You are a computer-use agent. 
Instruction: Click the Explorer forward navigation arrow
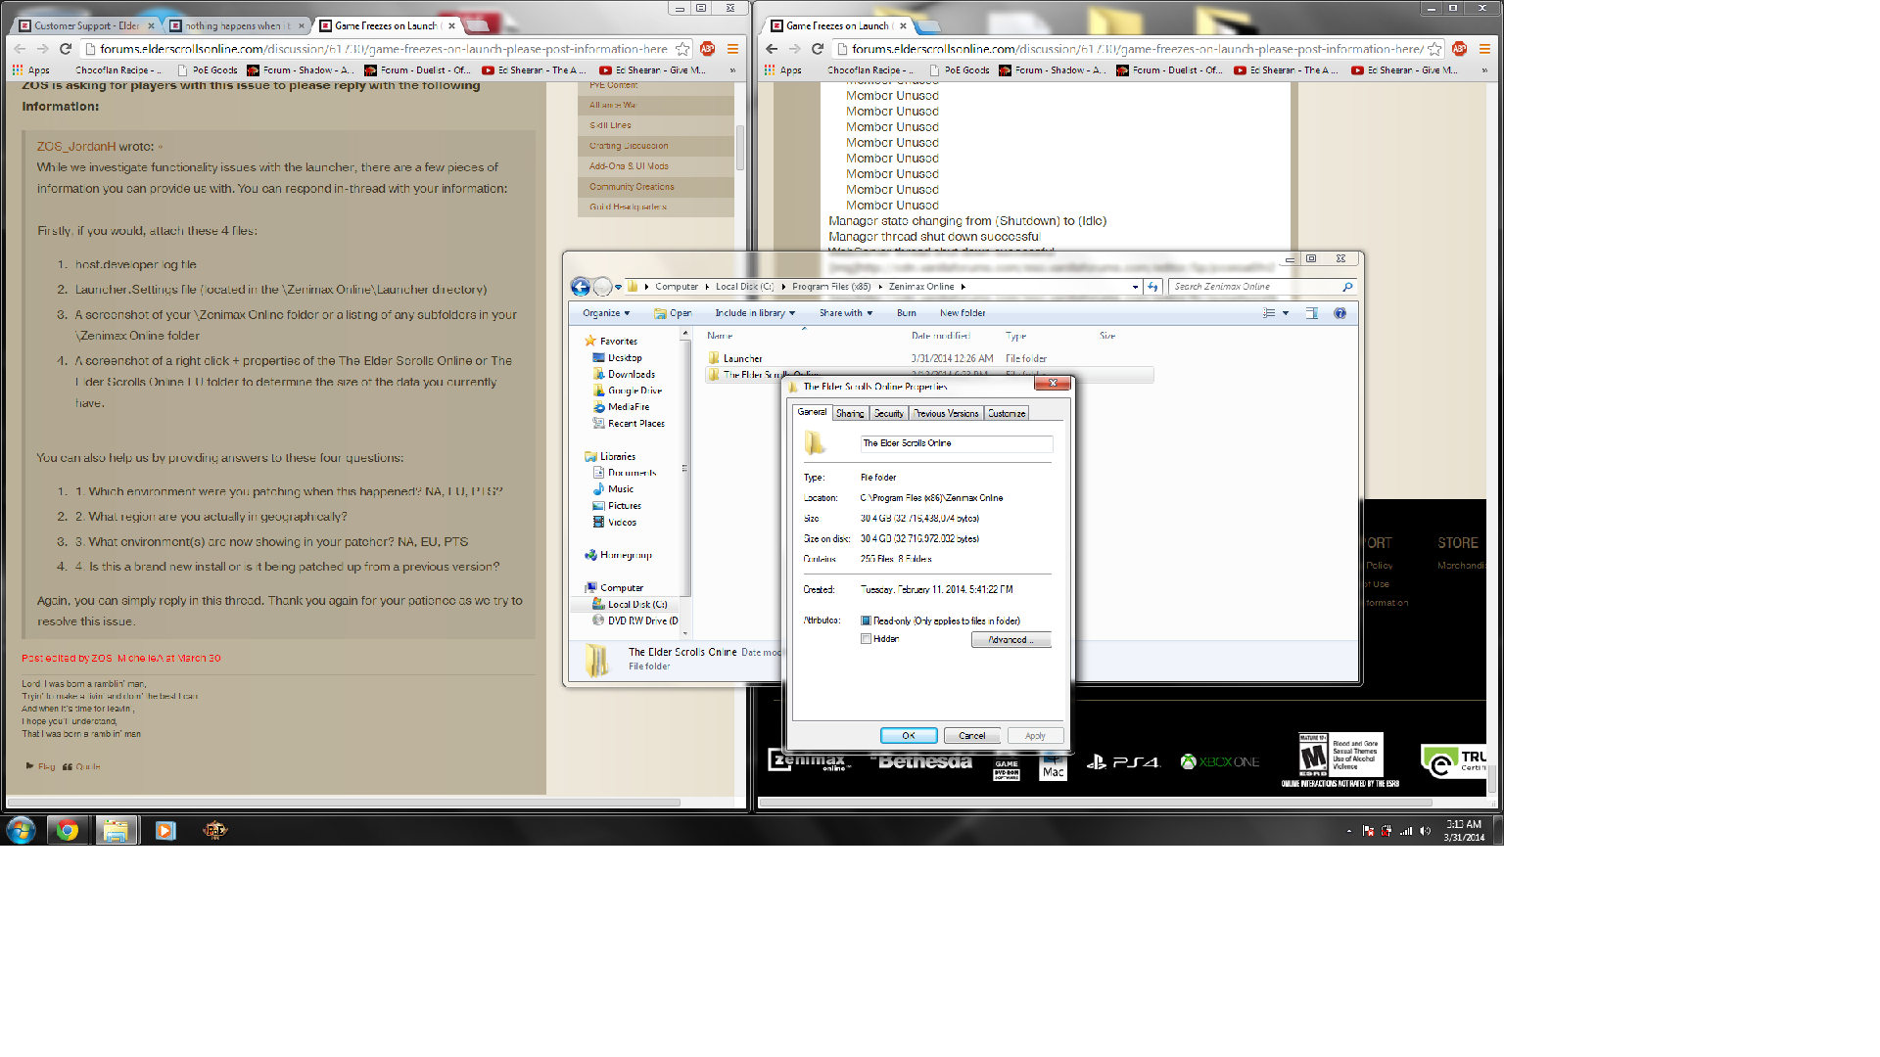[603, 287]
